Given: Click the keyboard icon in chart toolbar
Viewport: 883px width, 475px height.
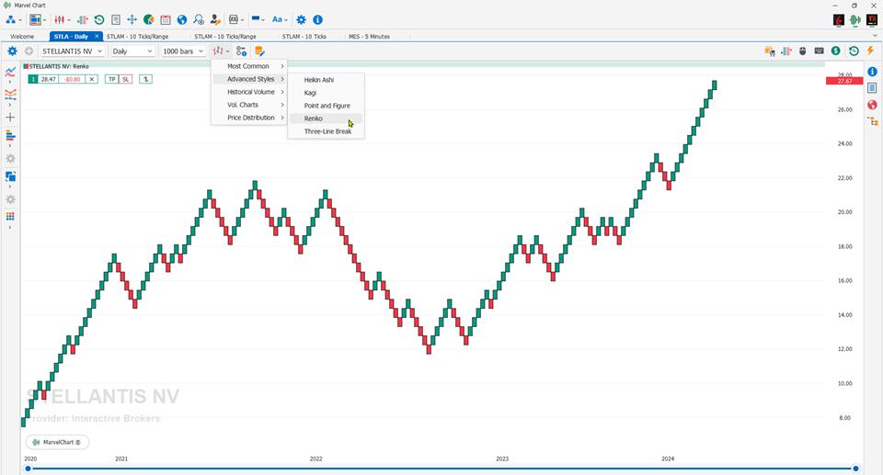Looking at the screenshot, I should pos(819,51).
